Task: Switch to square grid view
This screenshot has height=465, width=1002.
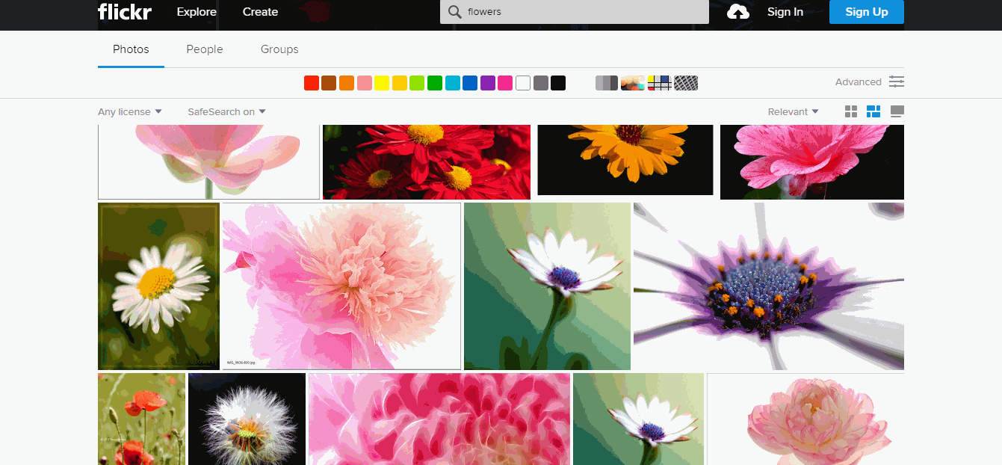Action: 851,112
